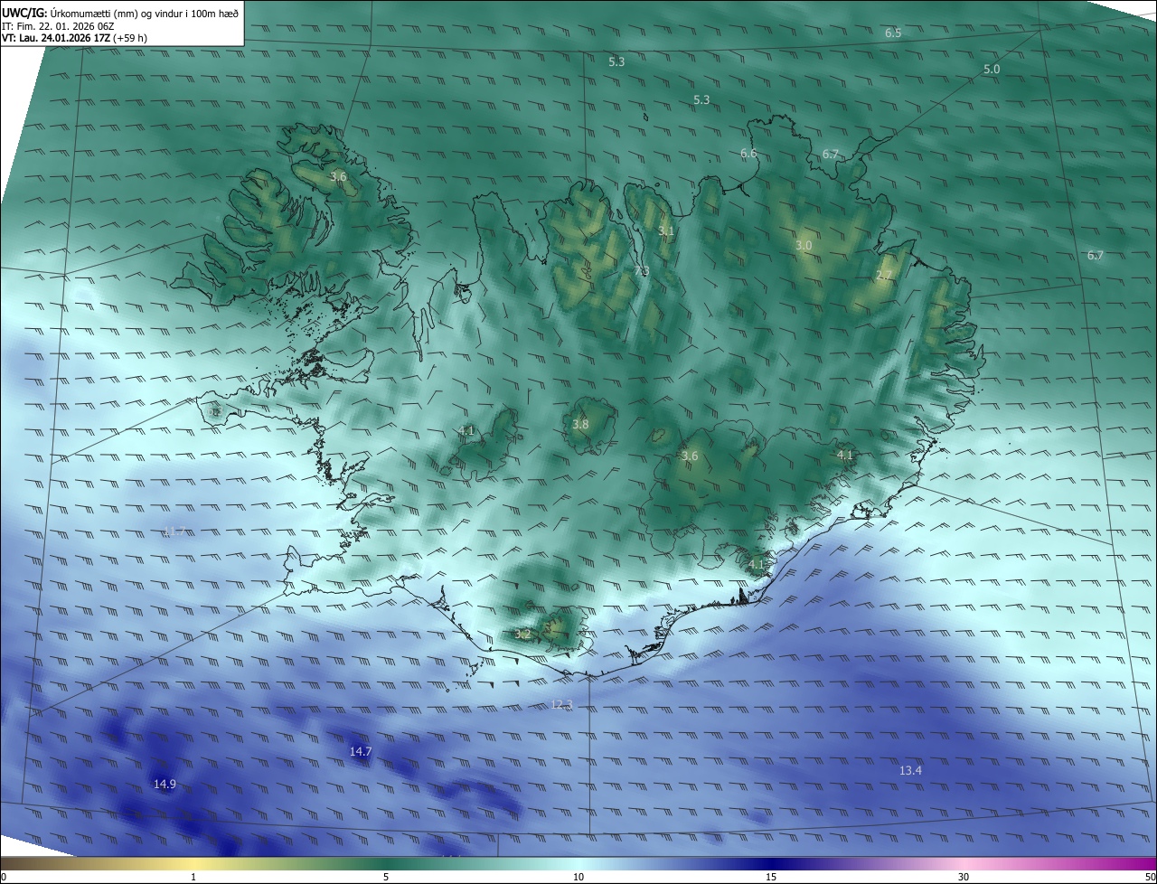
Task: Select the 12.3 value label
Action: pyautogui.click(x=561, y=704)
